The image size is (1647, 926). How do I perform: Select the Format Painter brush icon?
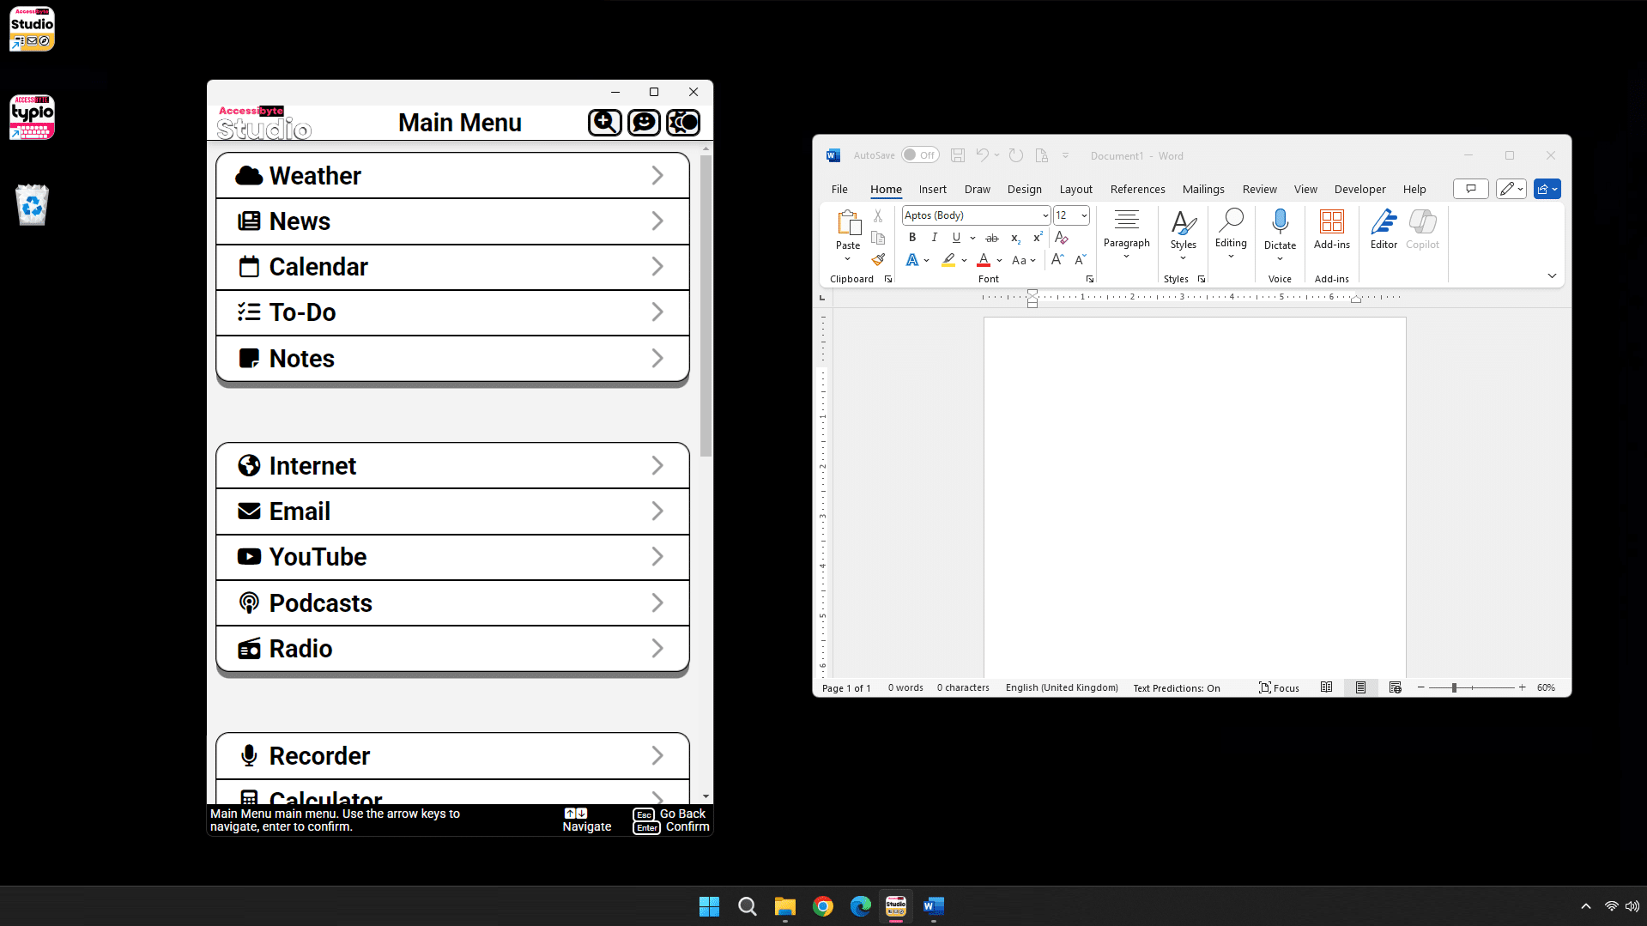(x=878, y=259)
